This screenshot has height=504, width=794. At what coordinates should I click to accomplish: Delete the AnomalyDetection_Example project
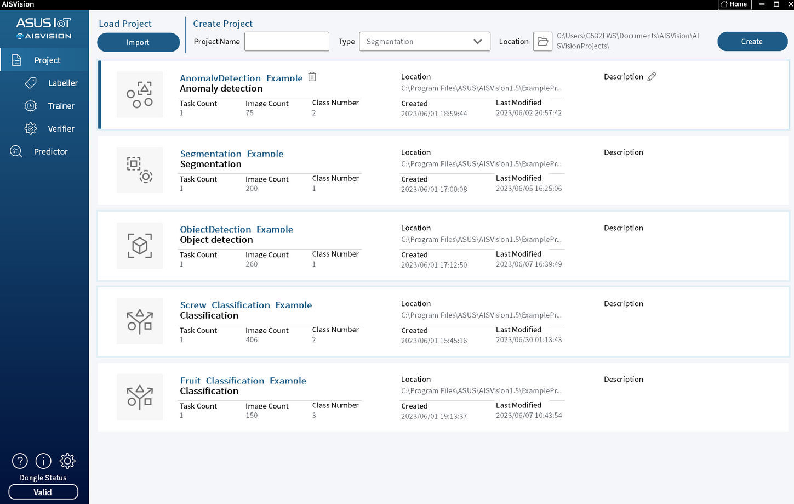pyautogui.click(x=312, y=77)
